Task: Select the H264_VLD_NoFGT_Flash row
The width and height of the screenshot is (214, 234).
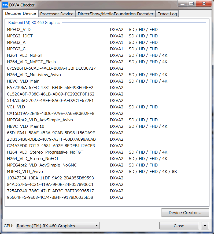Action: (x=106, y=62)
